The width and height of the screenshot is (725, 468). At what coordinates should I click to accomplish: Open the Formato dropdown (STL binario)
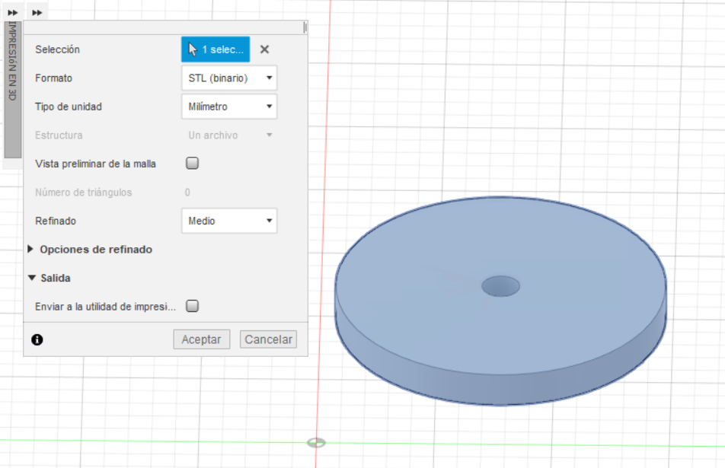(229, 78)
